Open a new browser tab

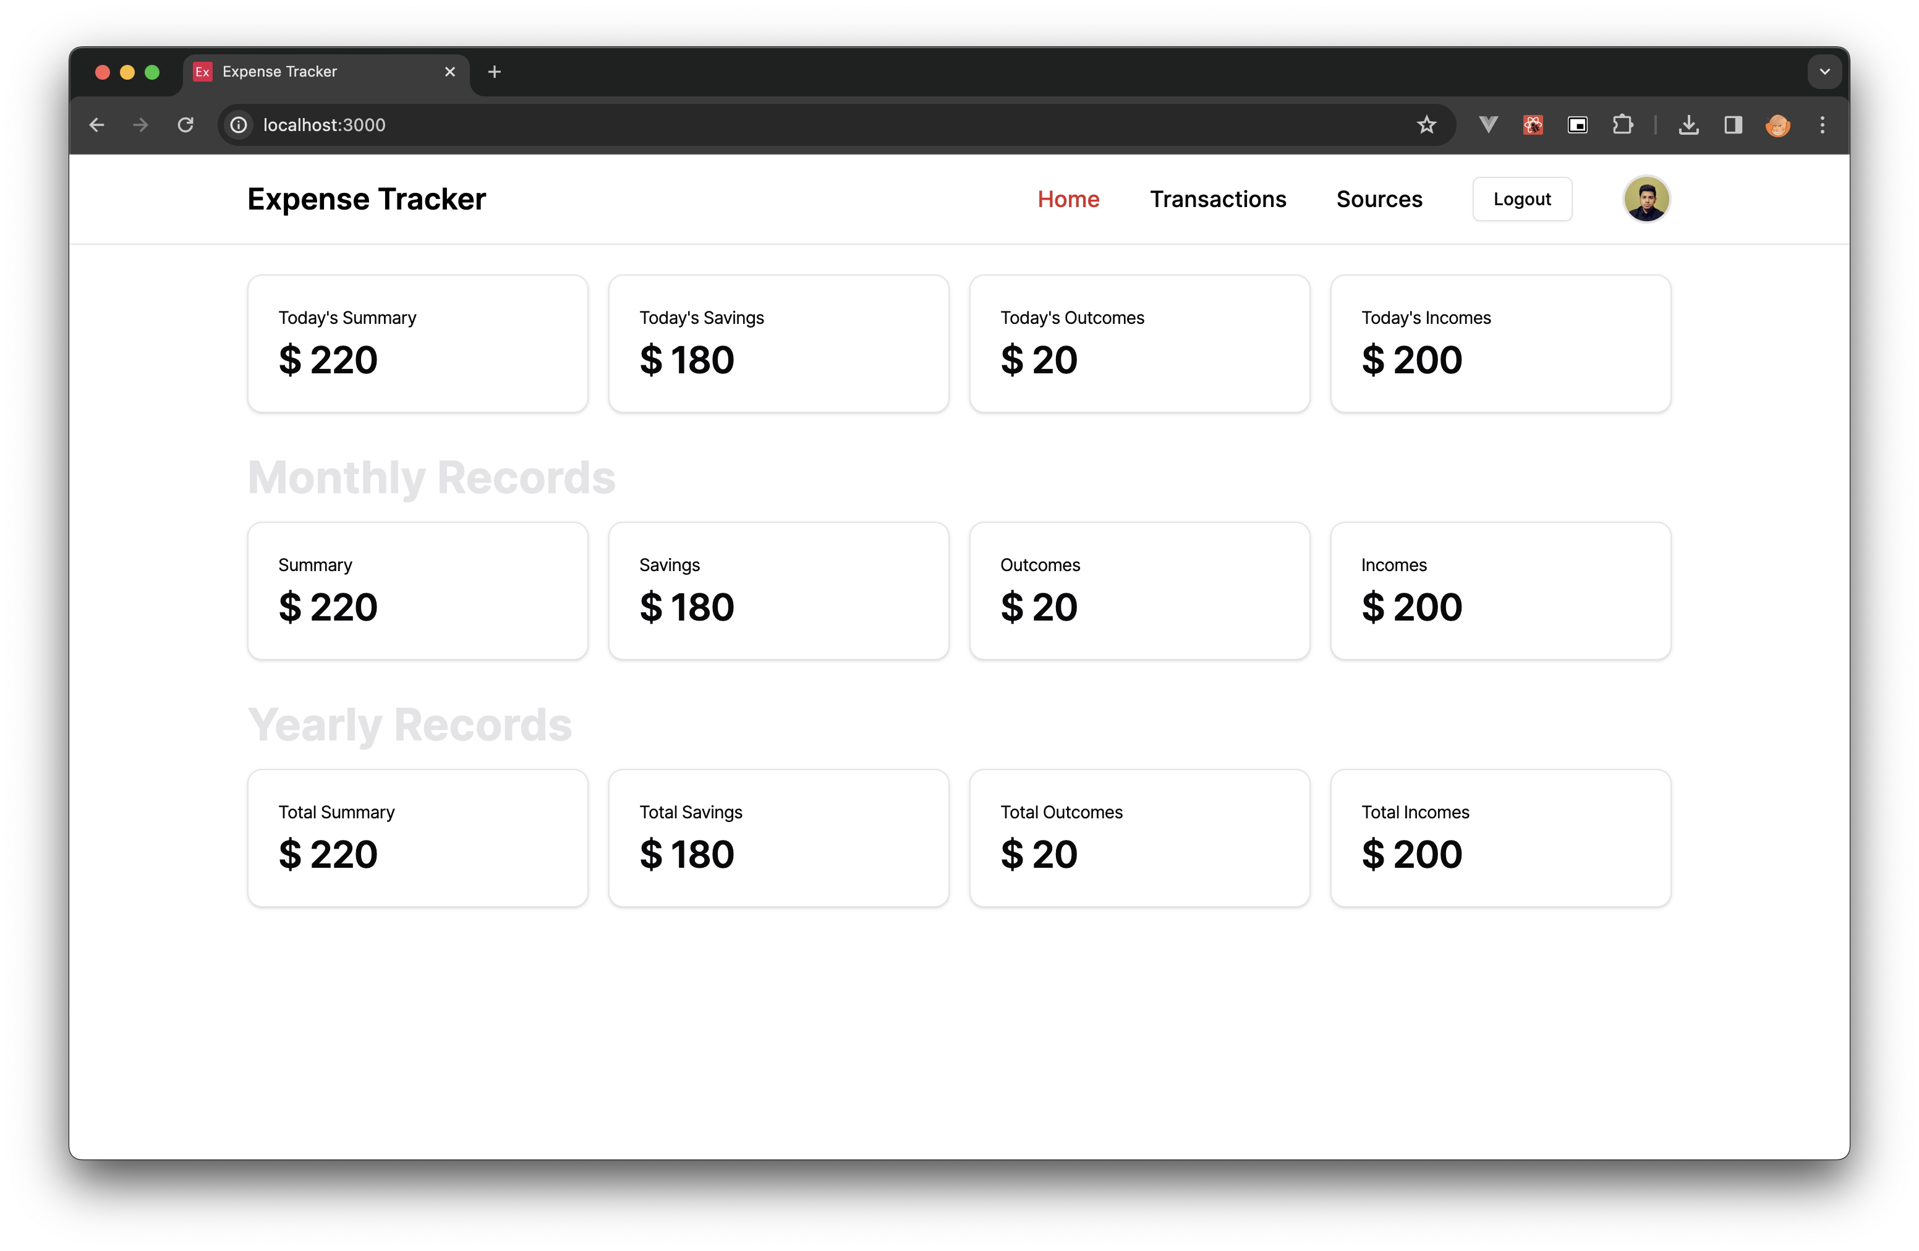coord(494,72)
